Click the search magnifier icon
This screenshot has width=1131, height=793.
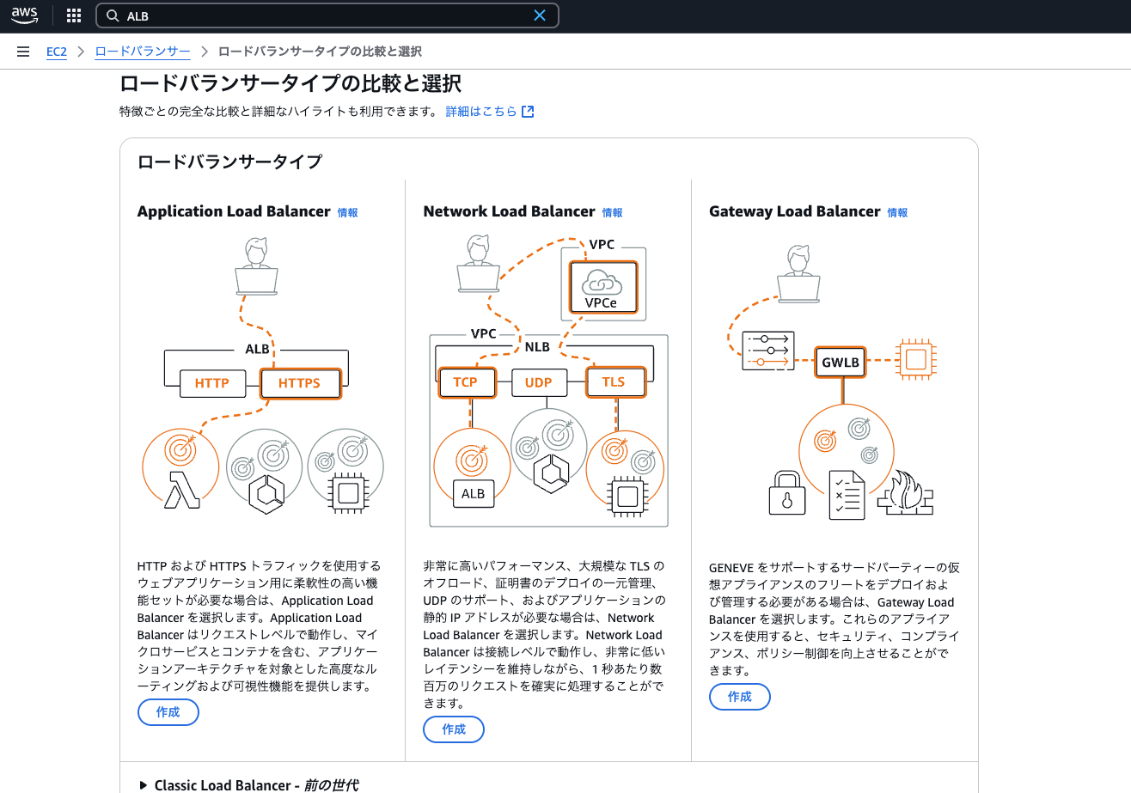(x=112, y=15)
